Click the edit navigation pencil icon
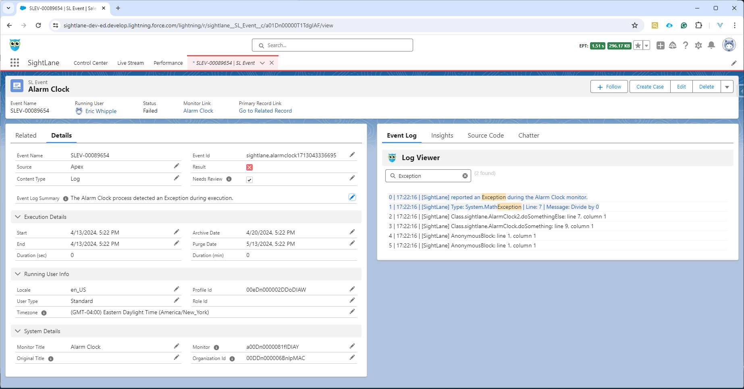The height and width of the screenshot is (389, 744). tap(734, 63)
